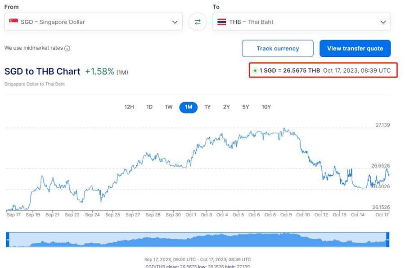Show the 10Y chart range

(266, 107)
